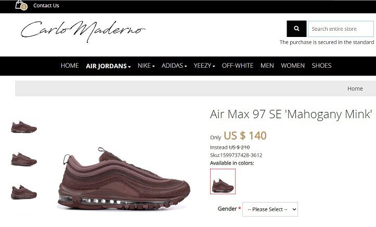Open the shopping bag cart icon
Image resolution: width=376 pixels, height=227 pixels.
coord(21,5)
